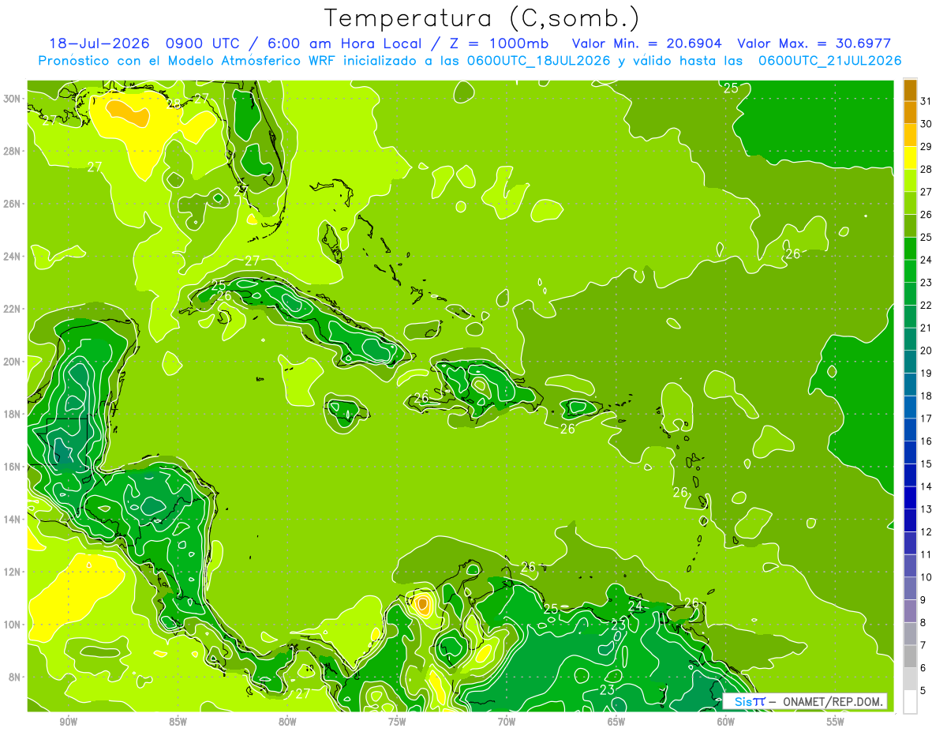Click contour label "24" near Venezuela coast
The image size is (947, 732).
point(635,606)
